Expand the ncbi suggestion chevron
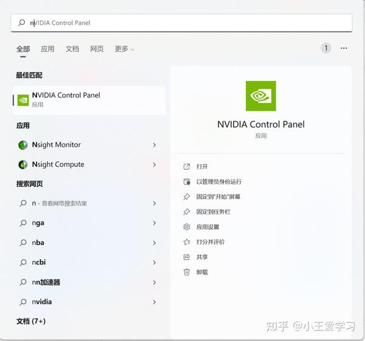This screenshot has height=341, width=365. pos(155,262)
